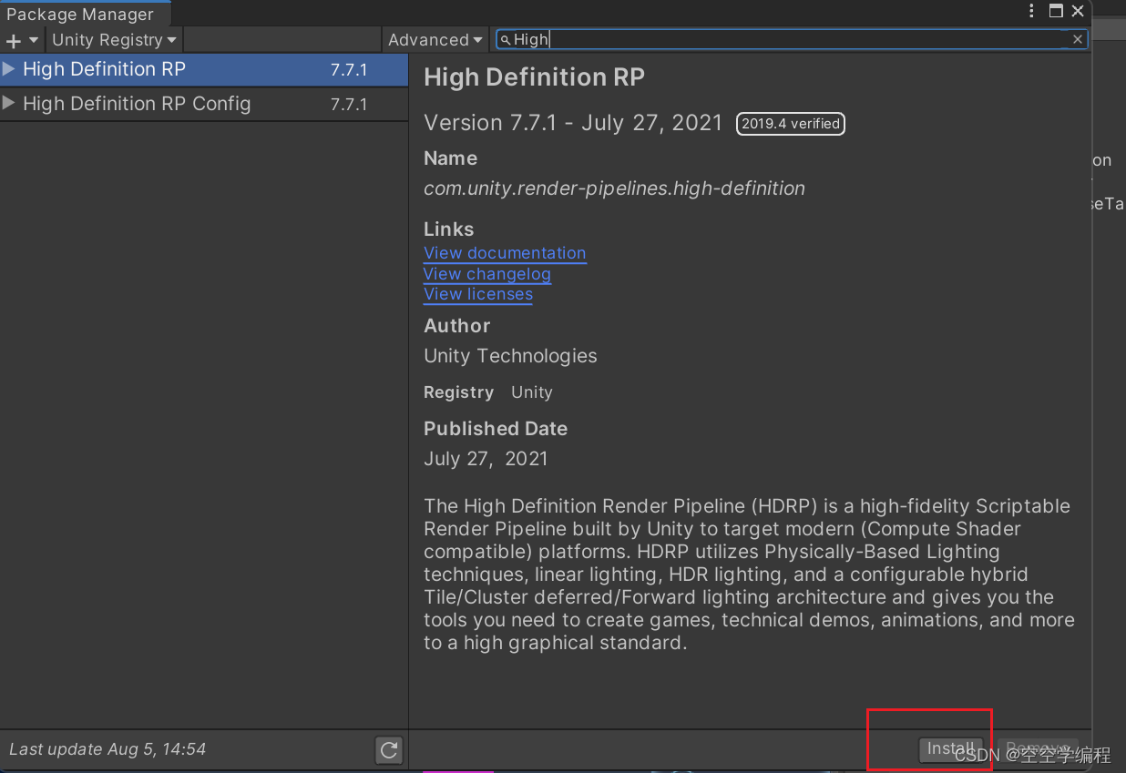Click the add package dropdown arrow
Screen dimensions: 1126x773
[30, 39]
